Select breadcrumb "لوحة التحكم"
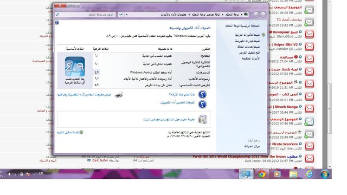Screen dimensions: 347x195 (232, 15)
